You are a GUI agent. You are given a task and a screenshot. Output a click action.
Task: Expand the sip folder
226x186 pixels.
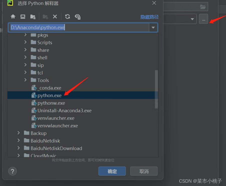[x=25, y=65]
